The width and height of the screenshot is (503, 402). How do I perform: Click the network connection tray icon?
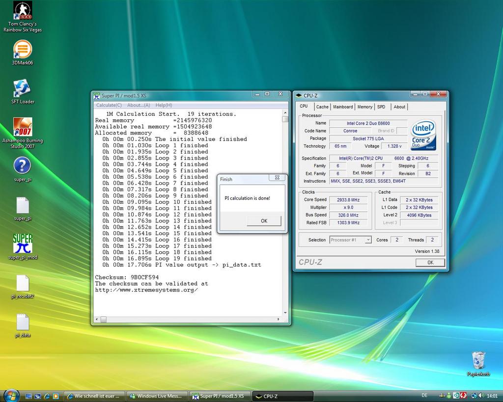(474, 396)
